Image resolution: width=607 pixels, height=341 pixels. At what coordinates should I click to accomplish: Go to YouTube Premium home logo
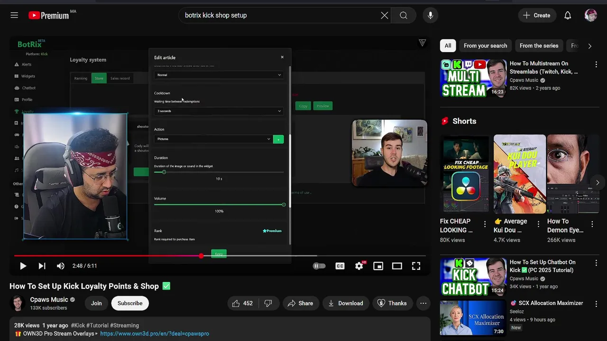[x=48, y=15]
